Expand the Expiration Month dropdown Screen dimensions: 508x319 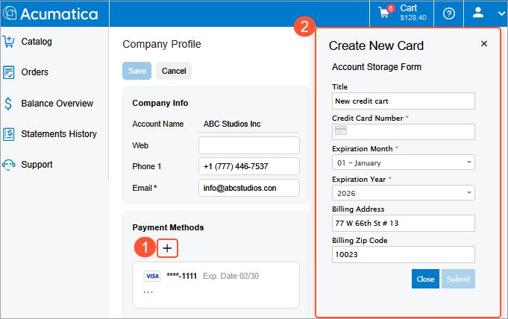pyautogui.click(x=403, y=162)
